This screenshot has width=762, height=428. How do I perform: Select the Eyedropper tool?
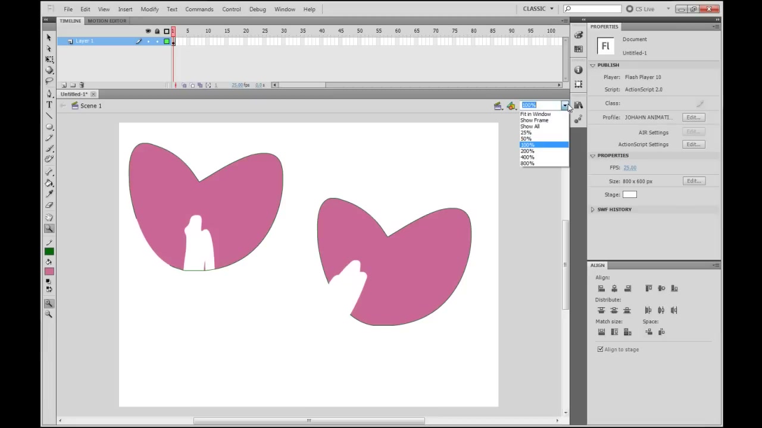(49, 194)
